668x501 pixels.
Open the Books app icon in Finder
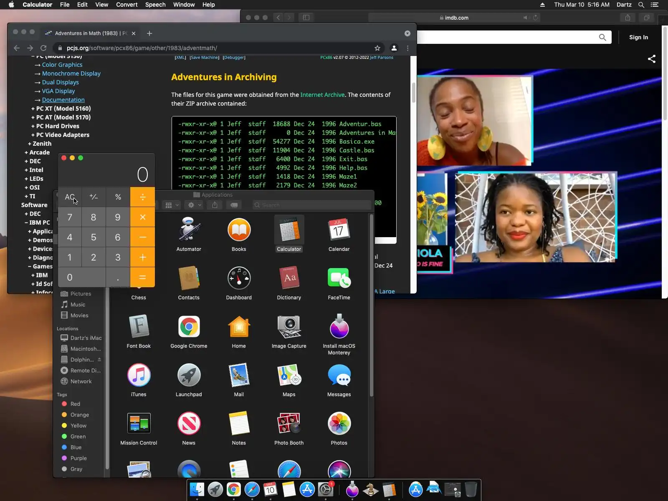pos(239,230)
